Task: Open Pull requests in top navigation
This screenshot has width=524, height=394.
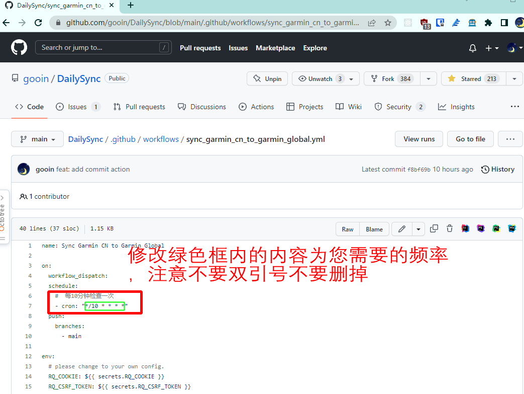Action: [200, 48]
